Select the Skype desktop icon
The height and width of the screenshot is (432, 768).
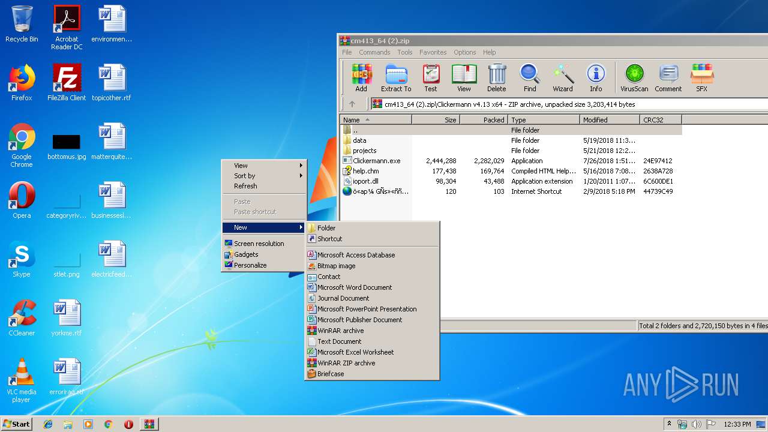(x=22, y=259)
